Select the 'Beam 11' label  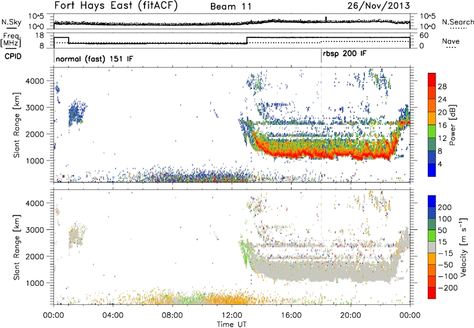pyautogui.click(x=231, y=7)
